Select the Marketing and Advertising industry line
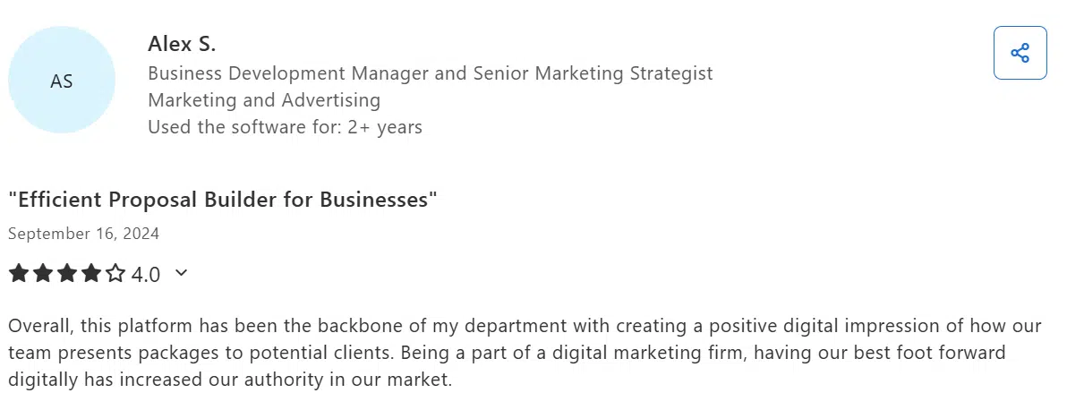The height and width of the screenshot is (410, 1067). coord(264,100)
